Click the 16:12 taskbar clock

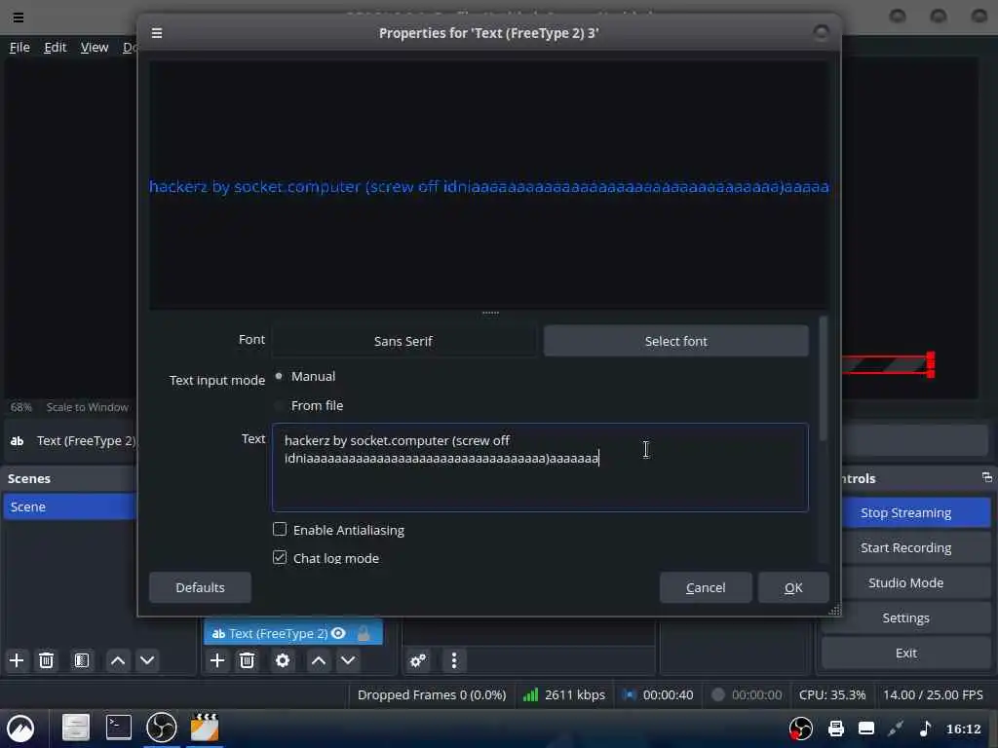(963, 729)
